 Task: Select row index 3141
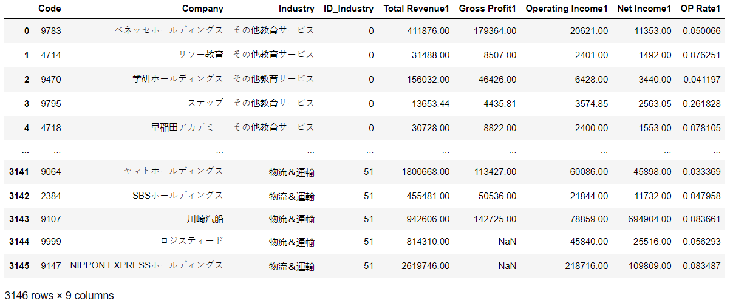19,171
